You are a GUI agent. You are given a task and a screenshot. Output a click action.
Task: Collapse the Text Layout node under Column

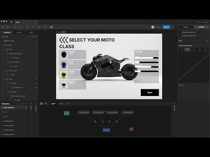point(5,71)
